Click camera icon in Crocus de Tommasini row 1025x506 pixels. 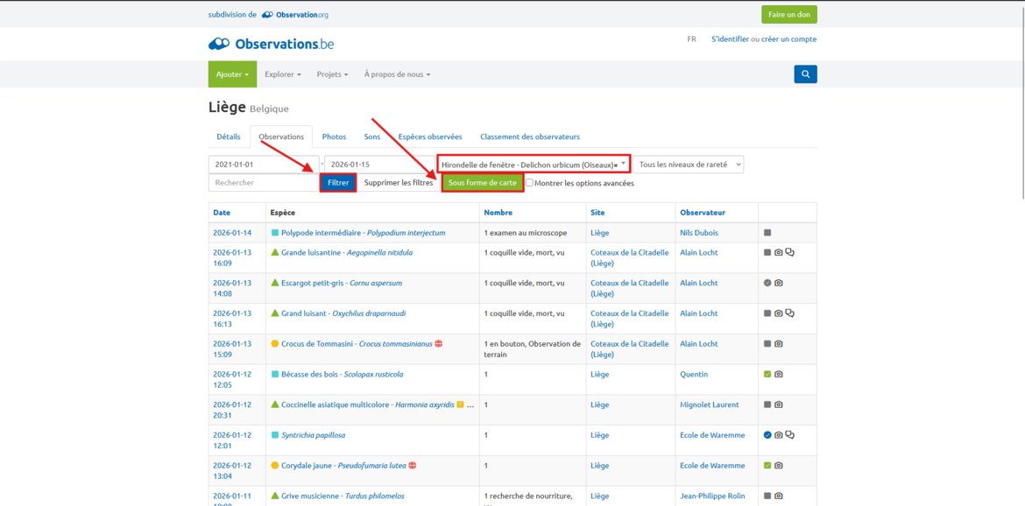(778, 344)
